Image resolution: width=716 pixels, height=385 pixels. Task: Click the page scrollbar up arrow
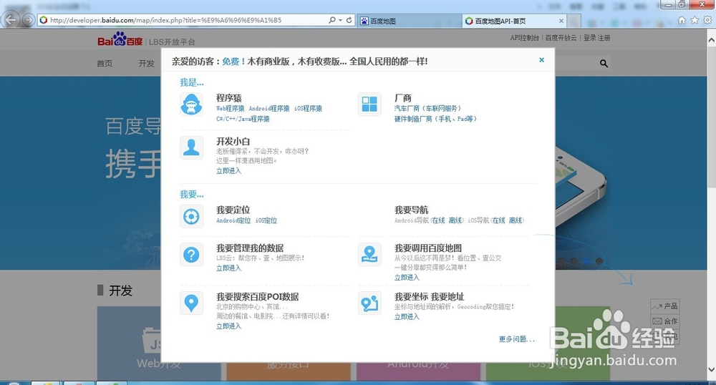coord(712,40)
